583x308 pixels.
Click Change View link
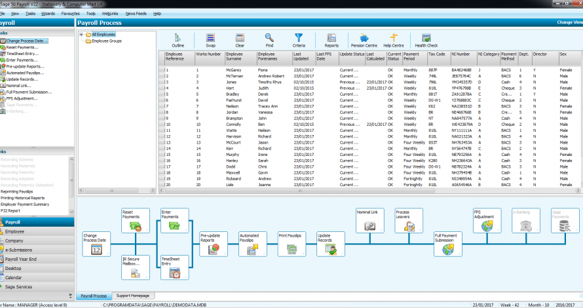click(570, 22)
